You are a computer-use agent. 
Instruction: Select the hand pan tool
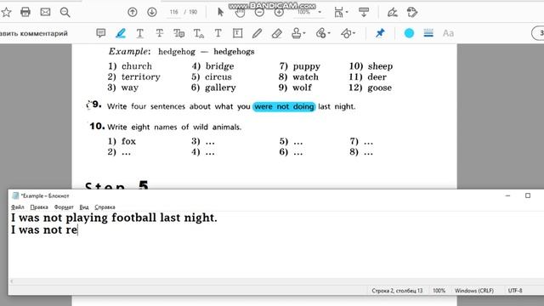pos(240,13)
